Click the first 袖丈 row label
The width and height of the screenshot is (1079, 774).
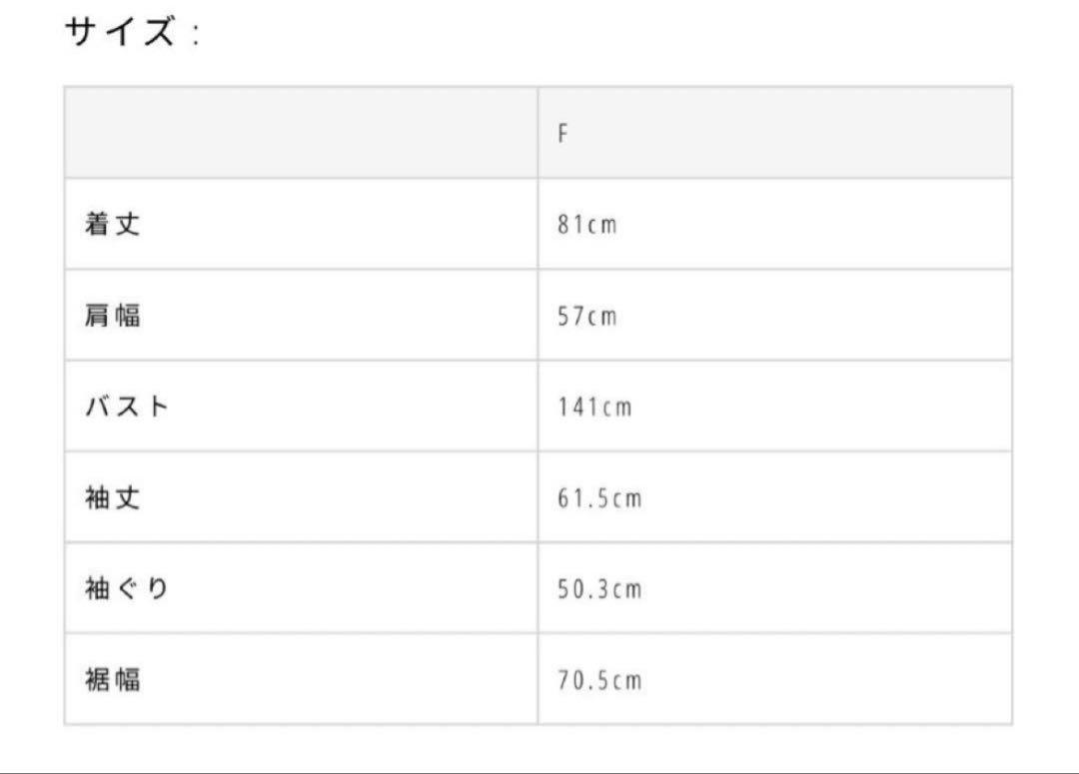113,497
